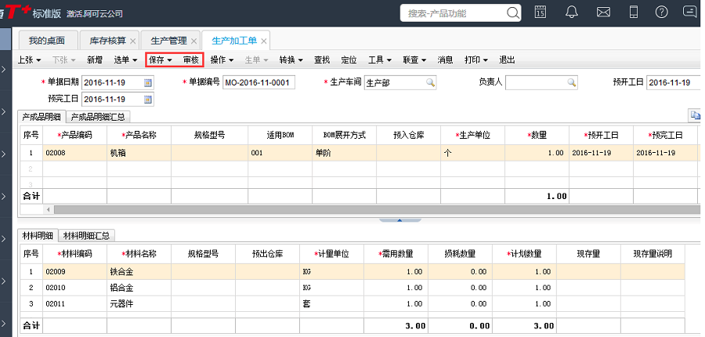Close the 生产加工单 tab
The image size is (705, 337).
coord(264,42)
